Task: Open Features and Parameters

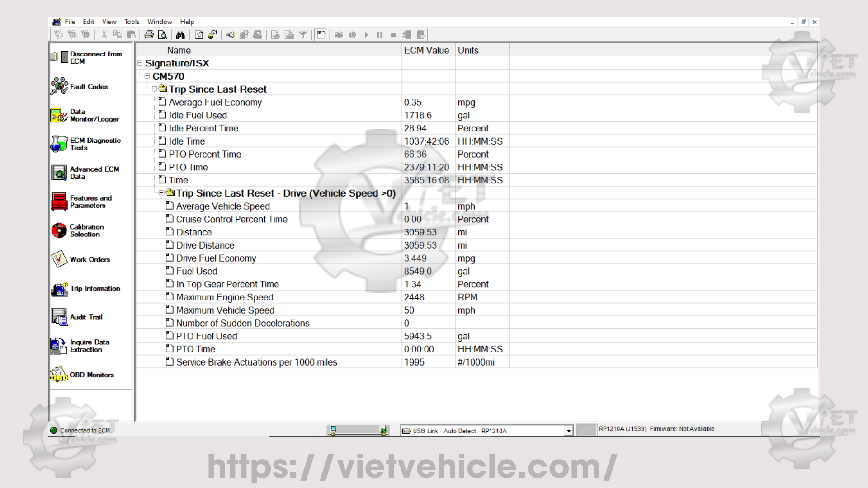Action: coord(90,202)
